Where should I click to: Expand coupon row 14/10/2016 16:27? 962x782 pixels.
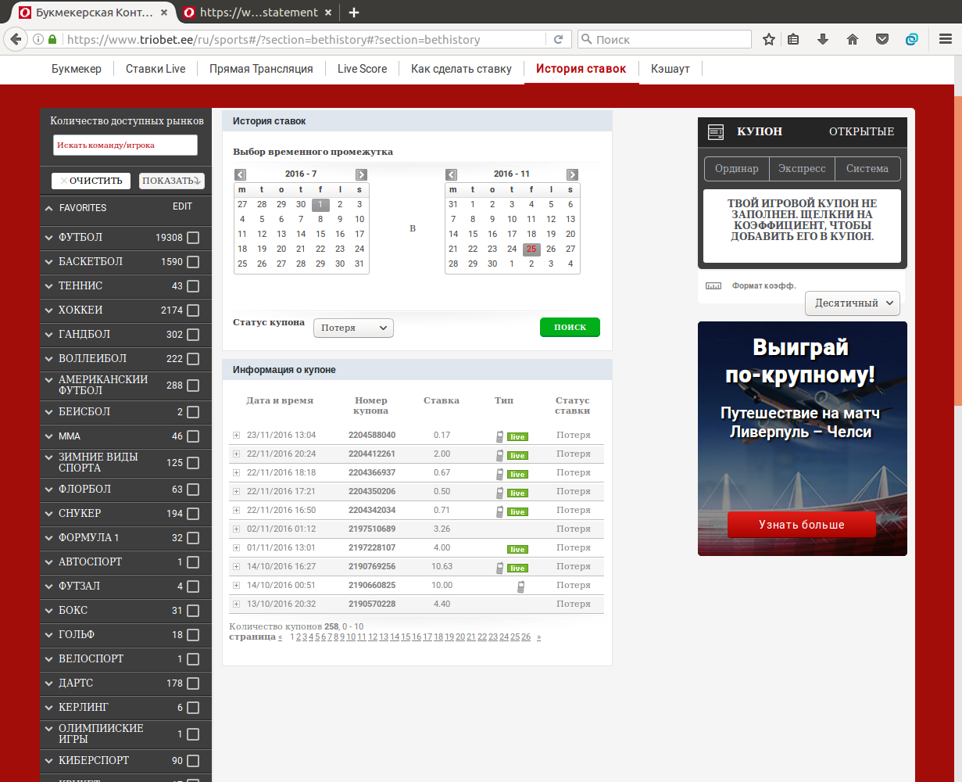(236, 567)
